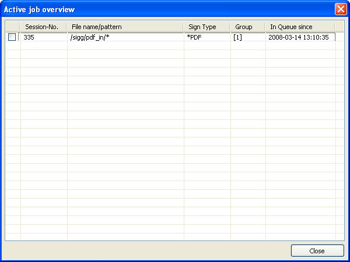
Task: Click the Group column header
Action: click(244, 27)
